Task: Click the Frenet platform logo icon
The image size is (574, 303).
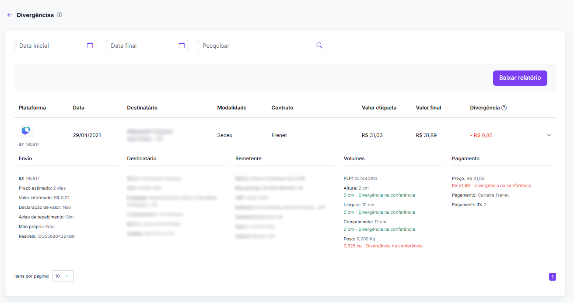Action: pyautogui.click(x=26, y=130)
